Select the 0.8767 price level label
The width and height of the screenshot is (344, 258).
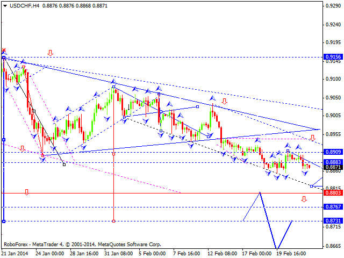(x=333, y=207)
